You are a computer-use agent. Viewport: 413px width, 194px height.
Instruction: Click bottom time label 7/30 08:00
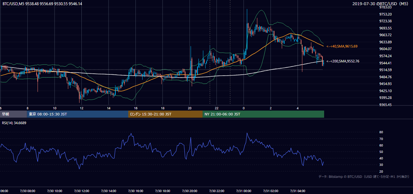[27, 191]
